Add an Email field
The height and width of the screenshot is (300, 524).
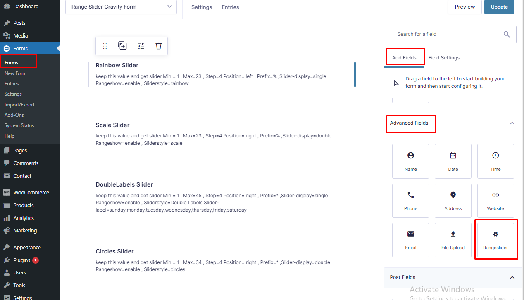tap(410, 240)
